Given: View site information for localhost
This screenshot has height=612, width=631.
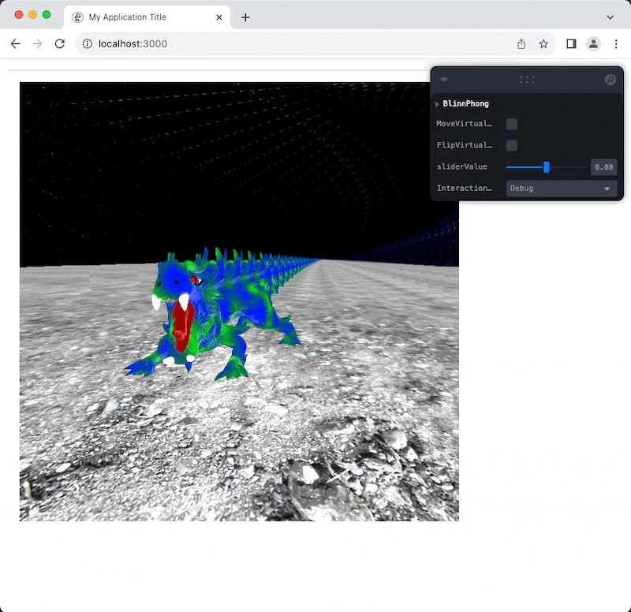Looking at the screenshot, I should tap(88, 44).
